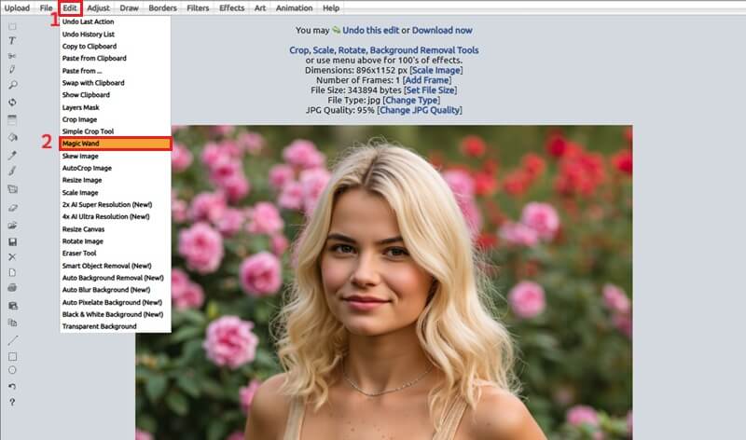
Task: Expand the Adjust menu
Action: [98, 8]
